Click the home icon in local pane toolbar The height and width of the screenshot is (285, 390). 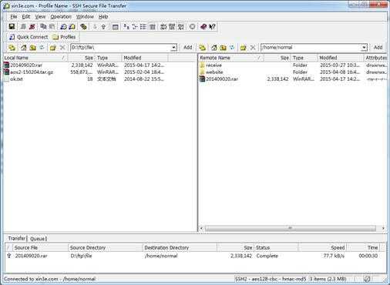[24, 48]
